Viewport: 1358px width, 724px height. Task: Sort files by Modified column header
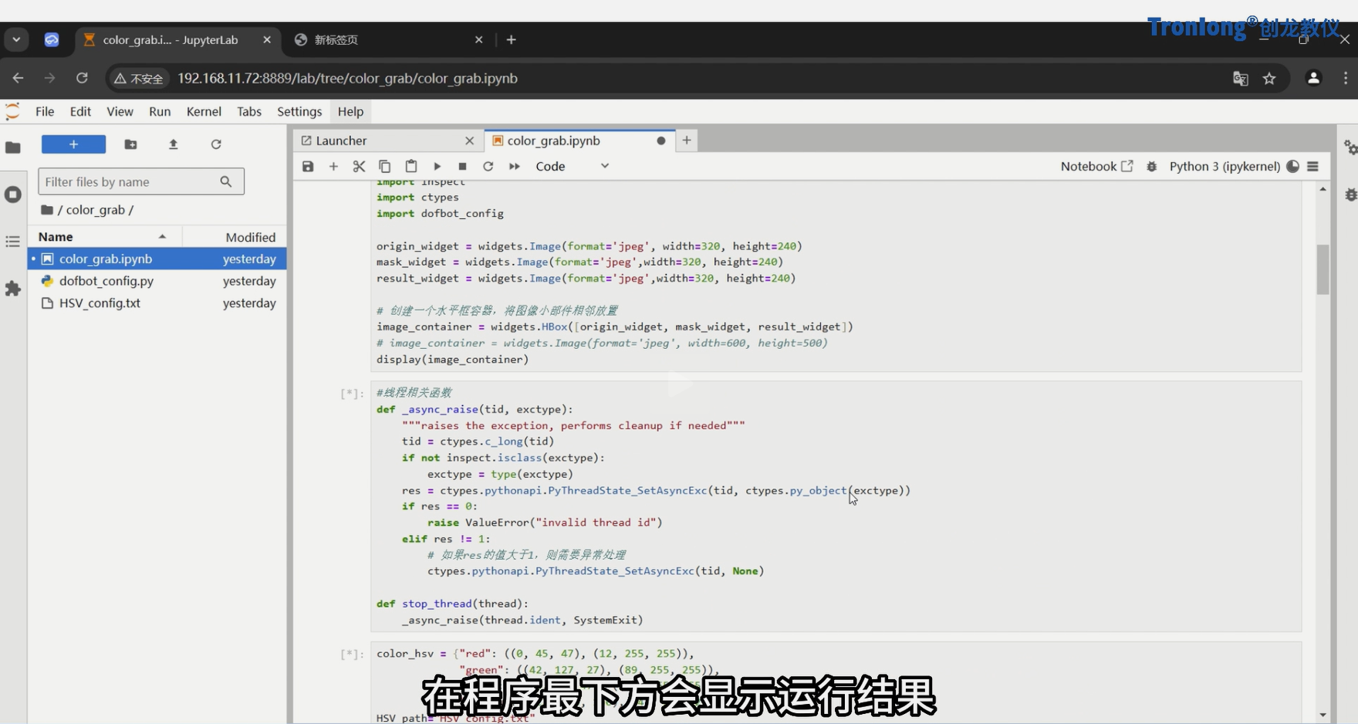click(x=235, y=237)
